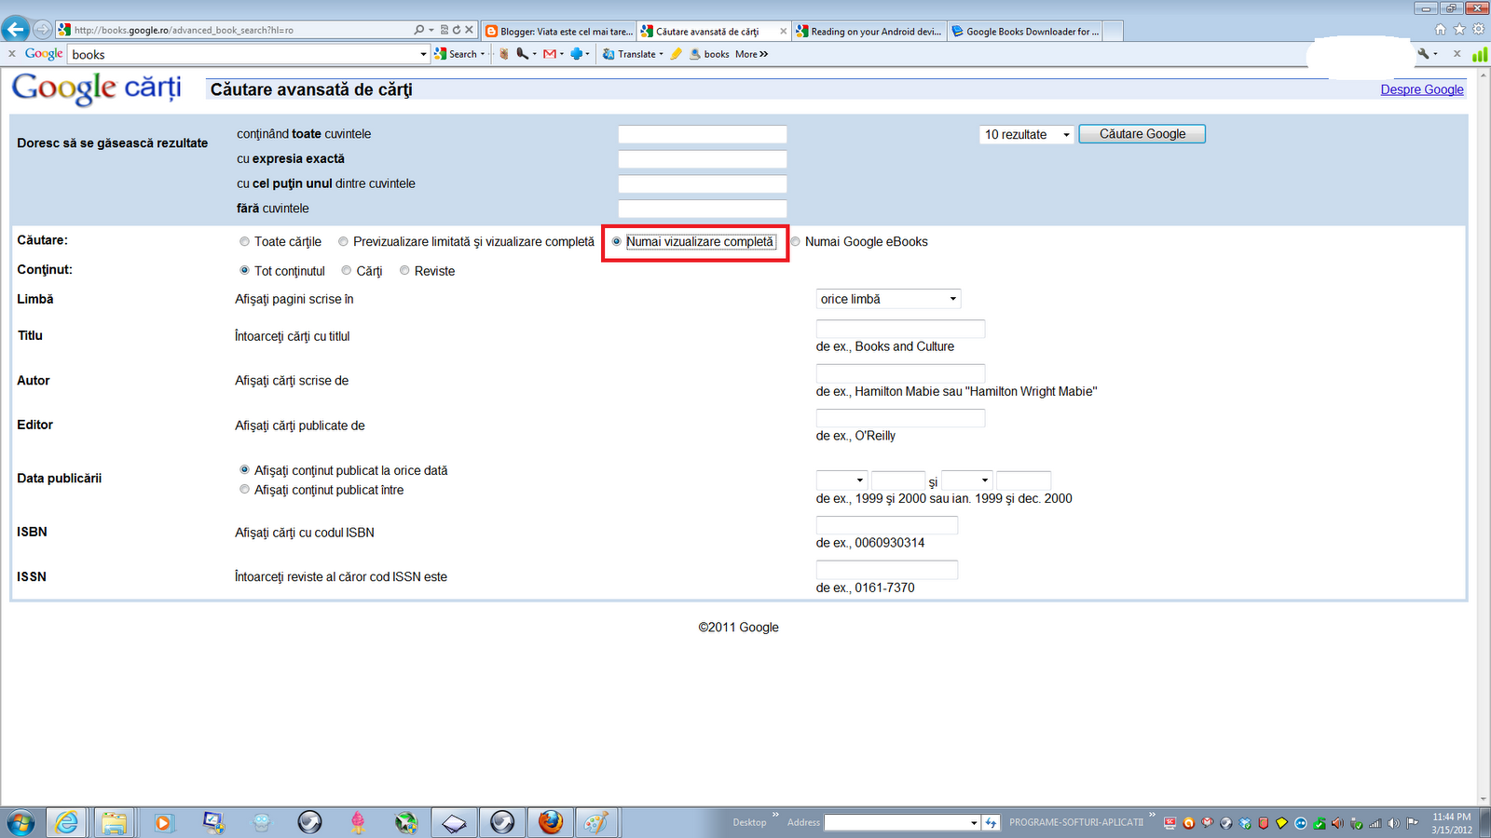
Task: Open the Gmail icon in Google Toolbar
Action: [550, 54]
